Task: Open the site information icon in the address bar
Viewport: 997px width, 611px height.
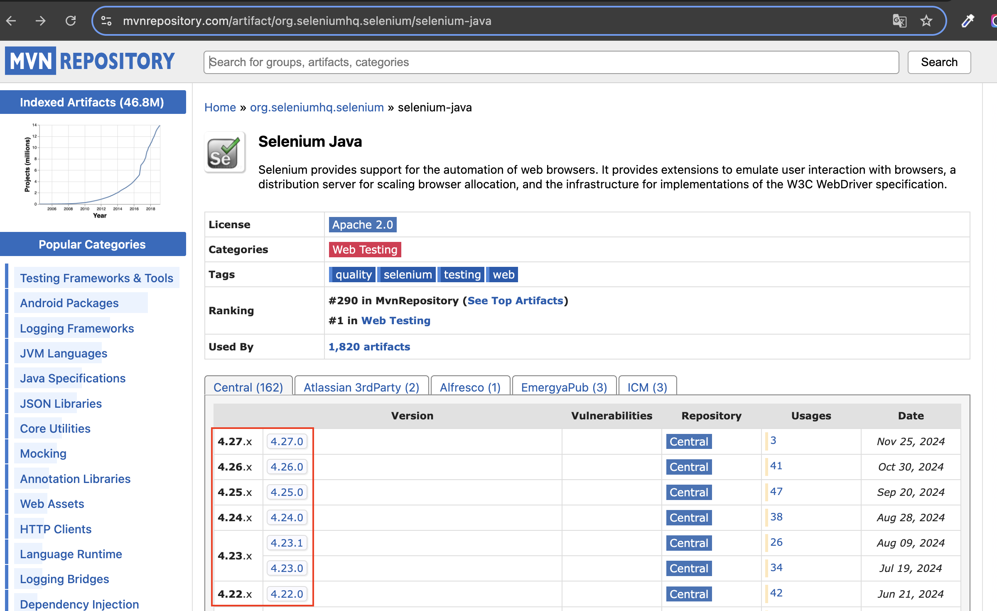Action: (x=106, y=21)
